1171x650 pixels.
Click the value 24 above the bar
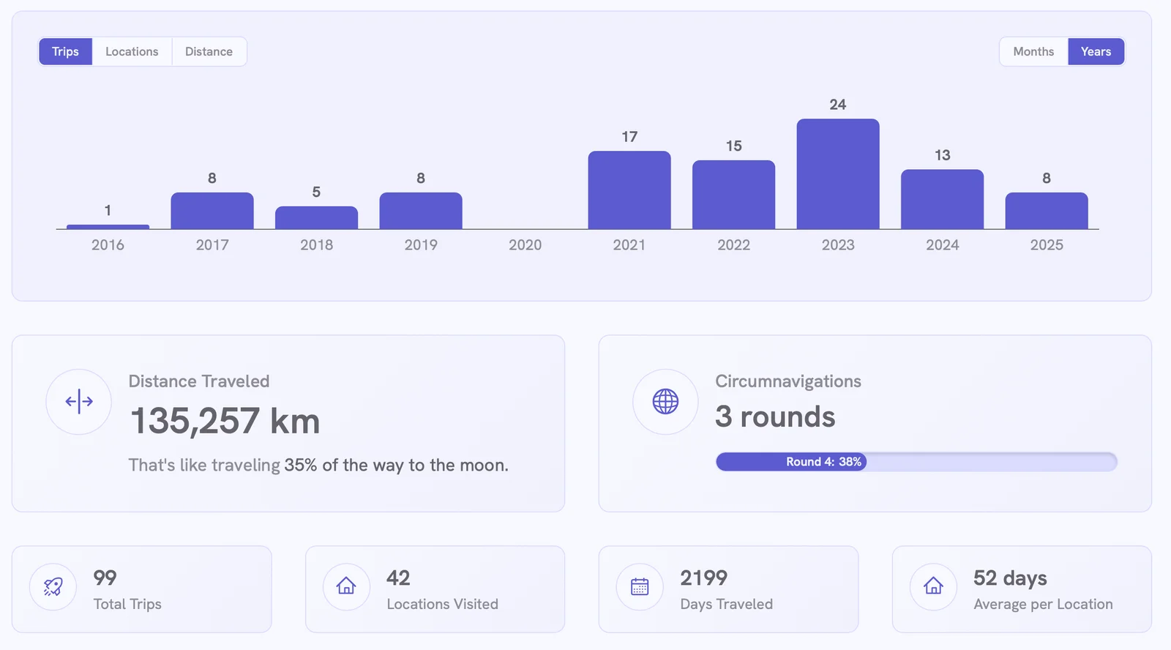point(838,105)
